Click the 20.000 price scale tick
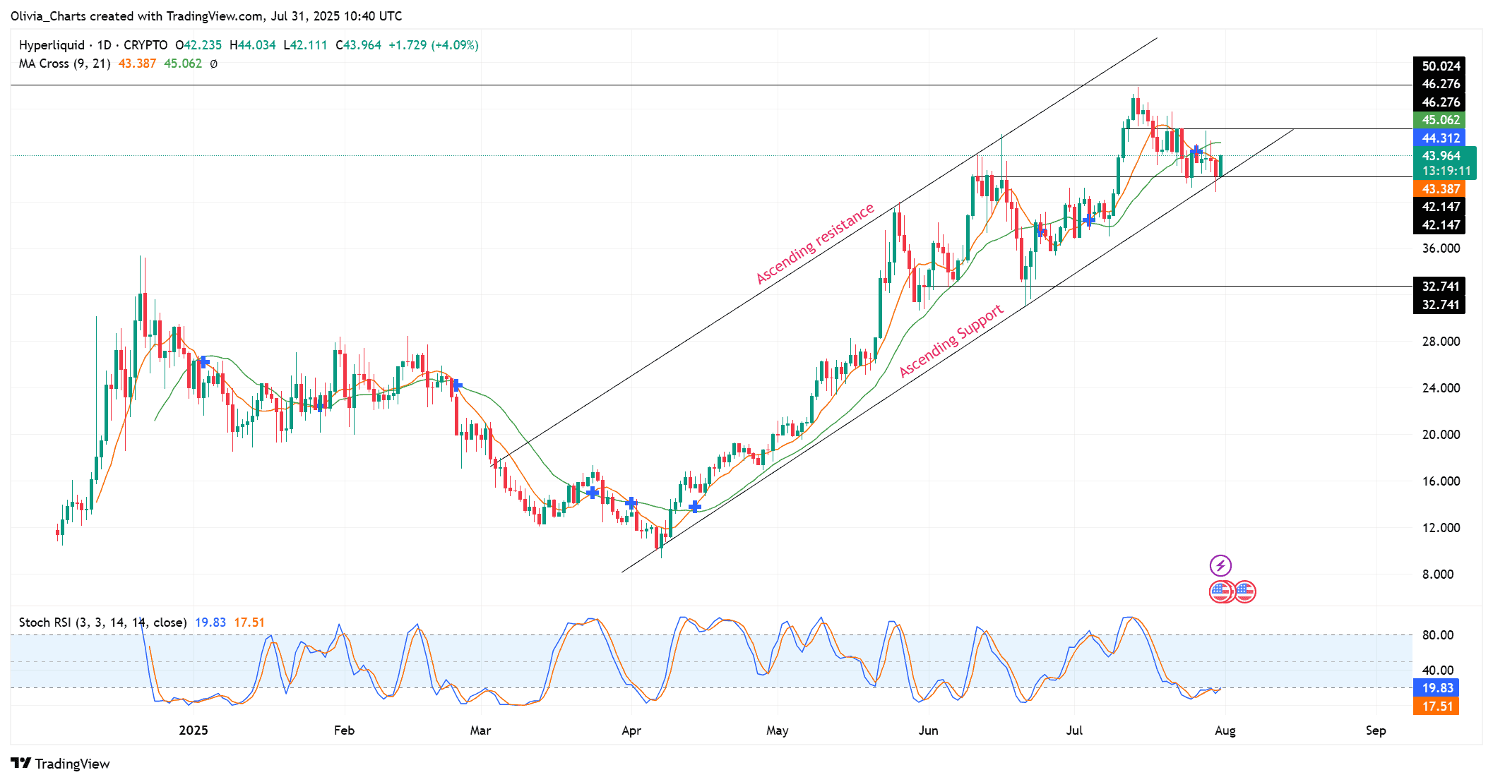1493x782 pixels. [x=1441, y=435]
